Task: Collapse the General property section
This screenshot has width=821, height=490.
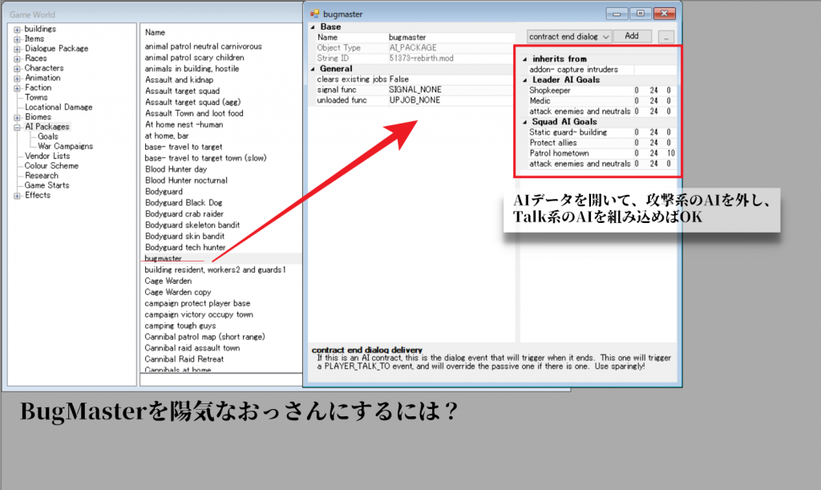Action: click(x=313, y=69)
